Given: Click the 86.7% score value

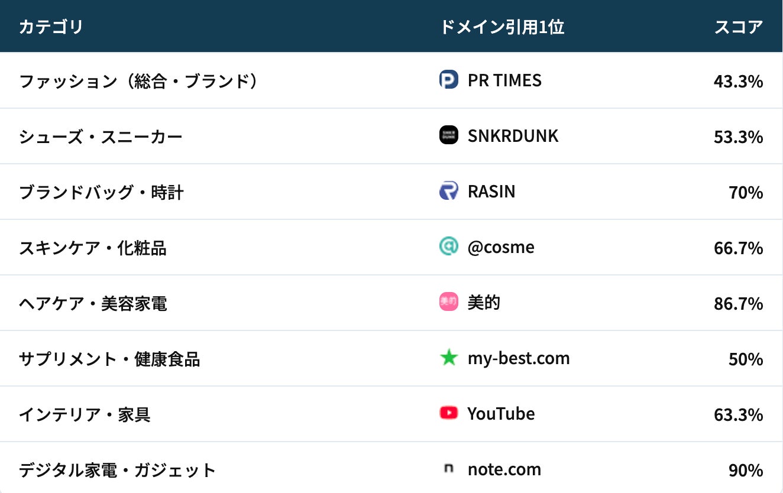Looking at the screenshot, I should coord(738,304).
